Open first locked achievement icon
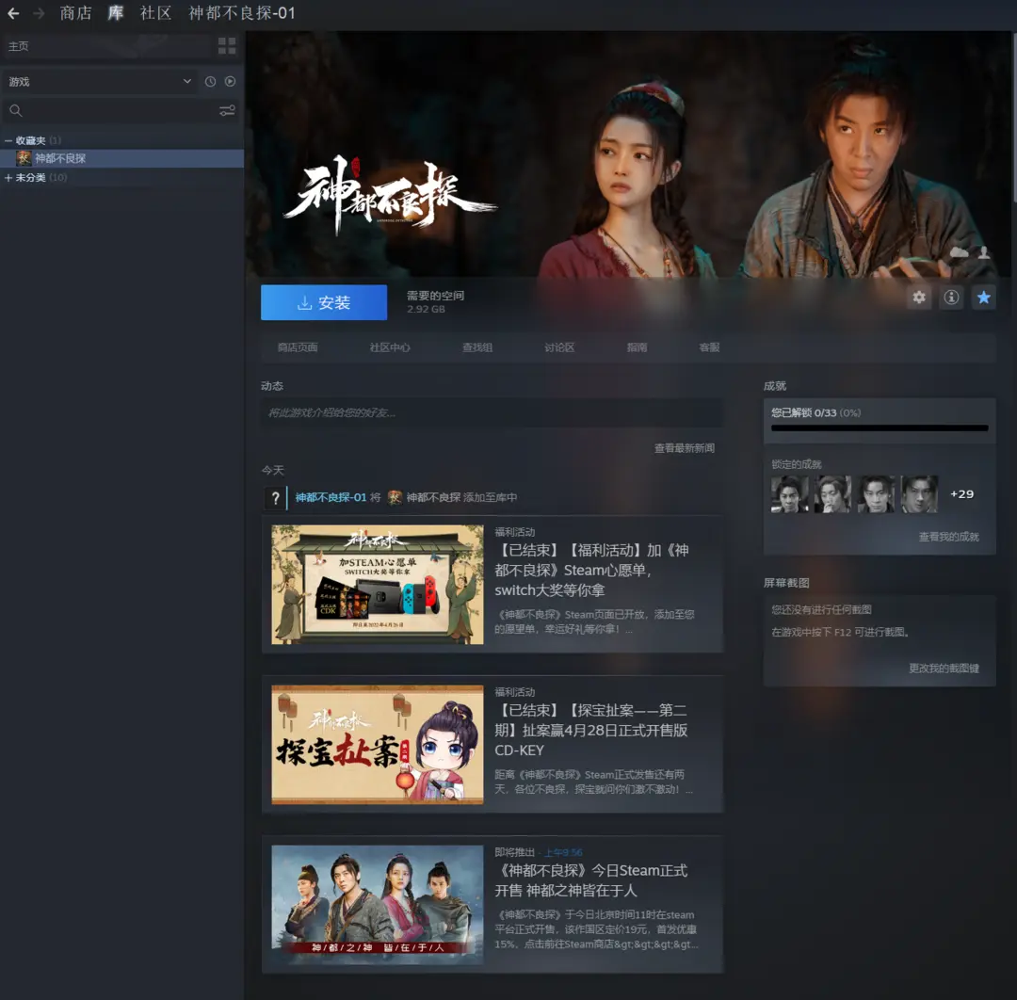1017x1000 pixels. click(790, 494)
